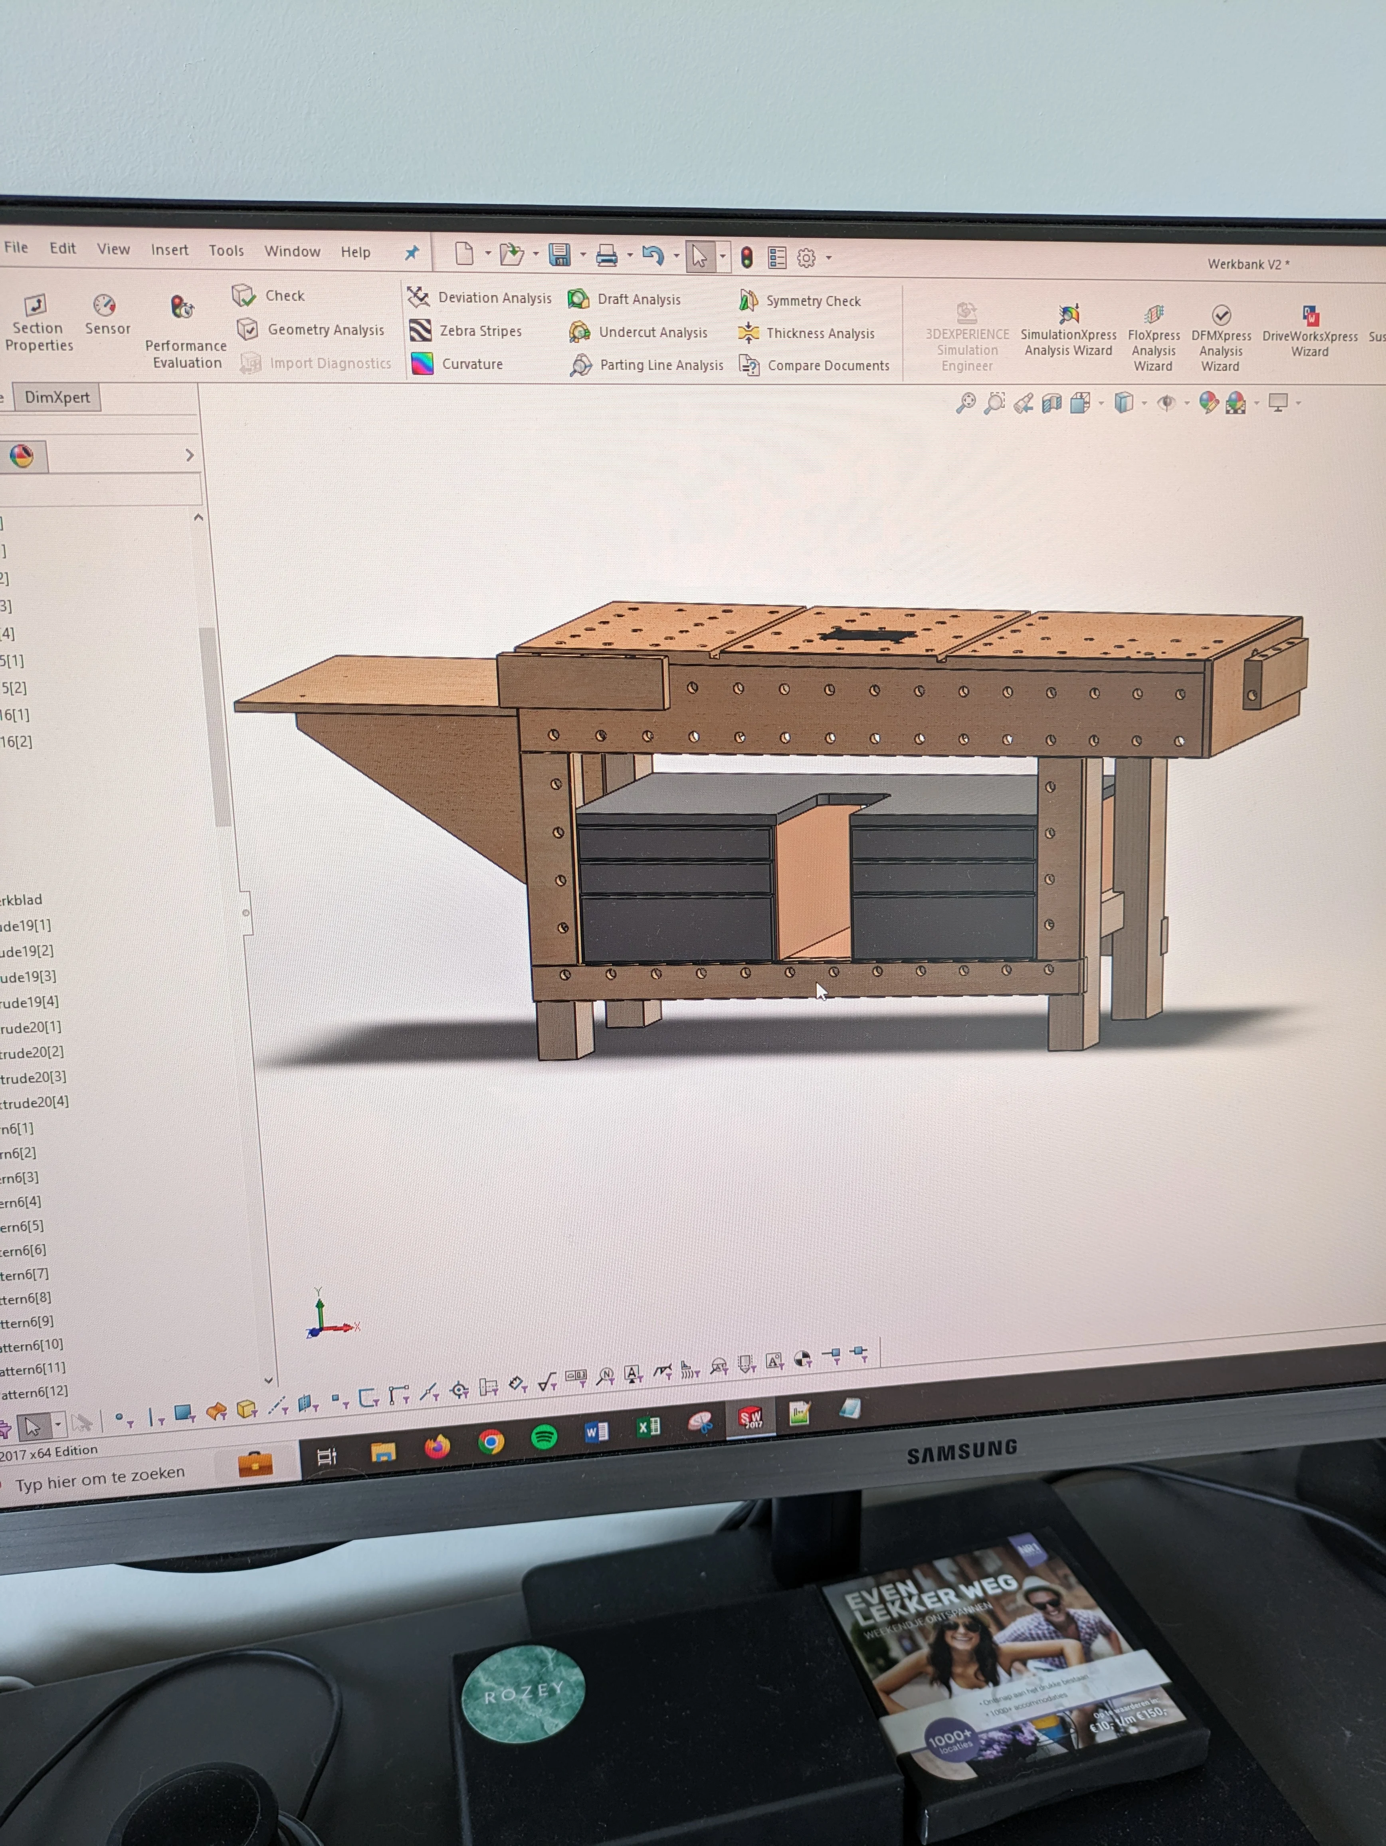Image resolution: width=1386 pixels, height=1846 pixels.
Task: Toggle filter solid bodies in selection filter bar
Action: (246, 1409)
